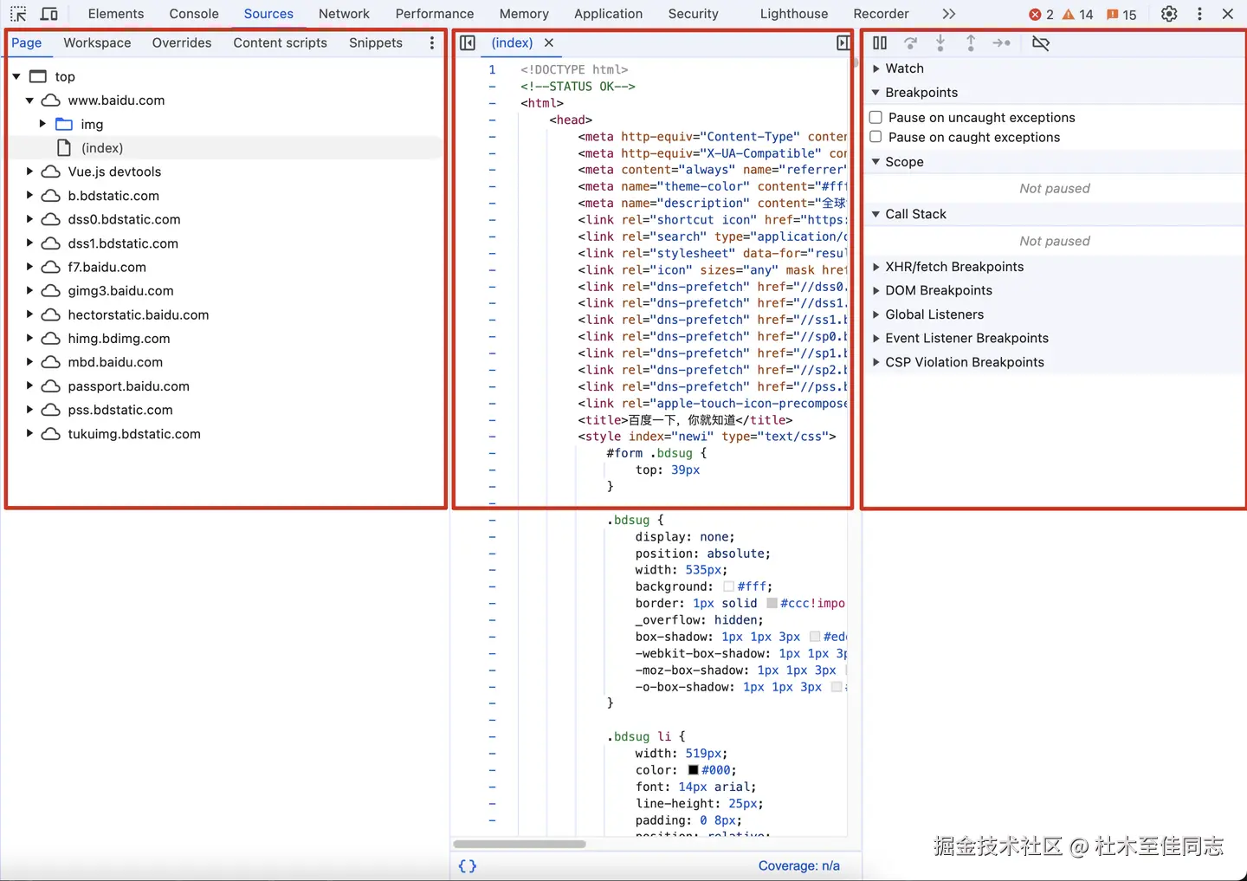Open the Network tab
Image resolution: width=1247 pixels, height=881 pixels.
tap(344, 14)
